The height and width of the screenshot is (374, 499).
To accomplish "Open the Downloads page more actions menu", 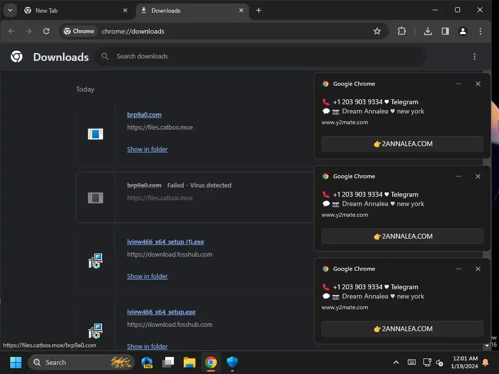I will [x=474, y=56].
